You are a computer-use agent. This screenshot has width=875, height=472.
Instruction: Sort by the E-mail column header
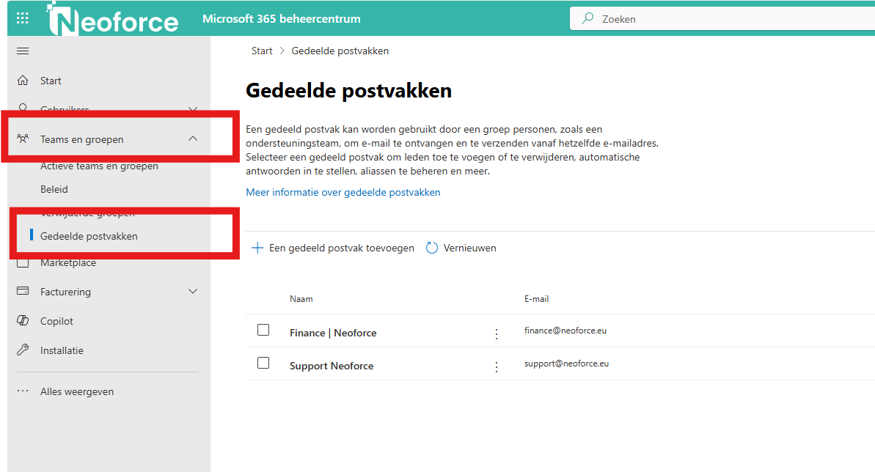pos(536,299)
